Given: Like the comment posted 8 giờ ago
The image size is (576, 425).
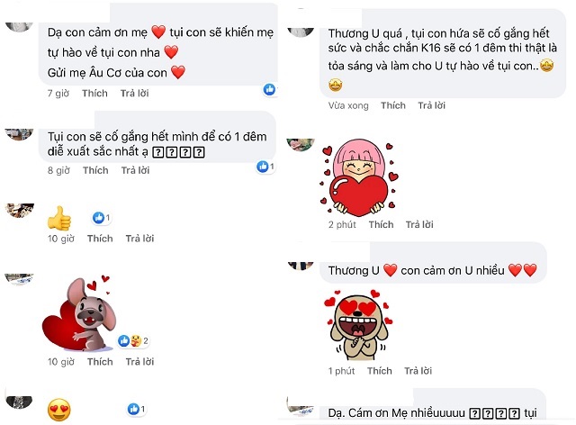Looking at the screenshot, I should click(x=95, y=170).
